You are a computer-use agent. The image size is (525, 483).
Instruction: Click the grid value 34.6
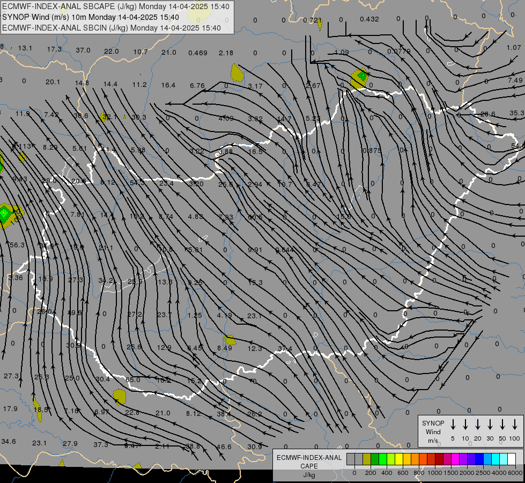click(9, 441)
